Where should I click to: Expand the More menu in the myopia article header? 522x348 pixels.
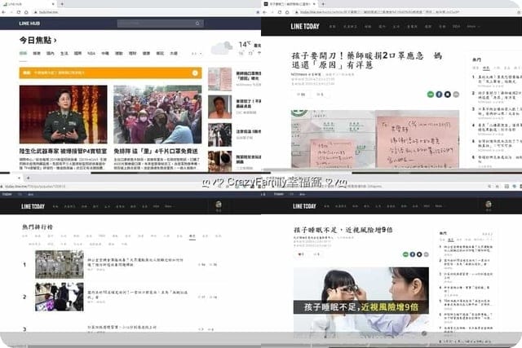tap(439, 206)
